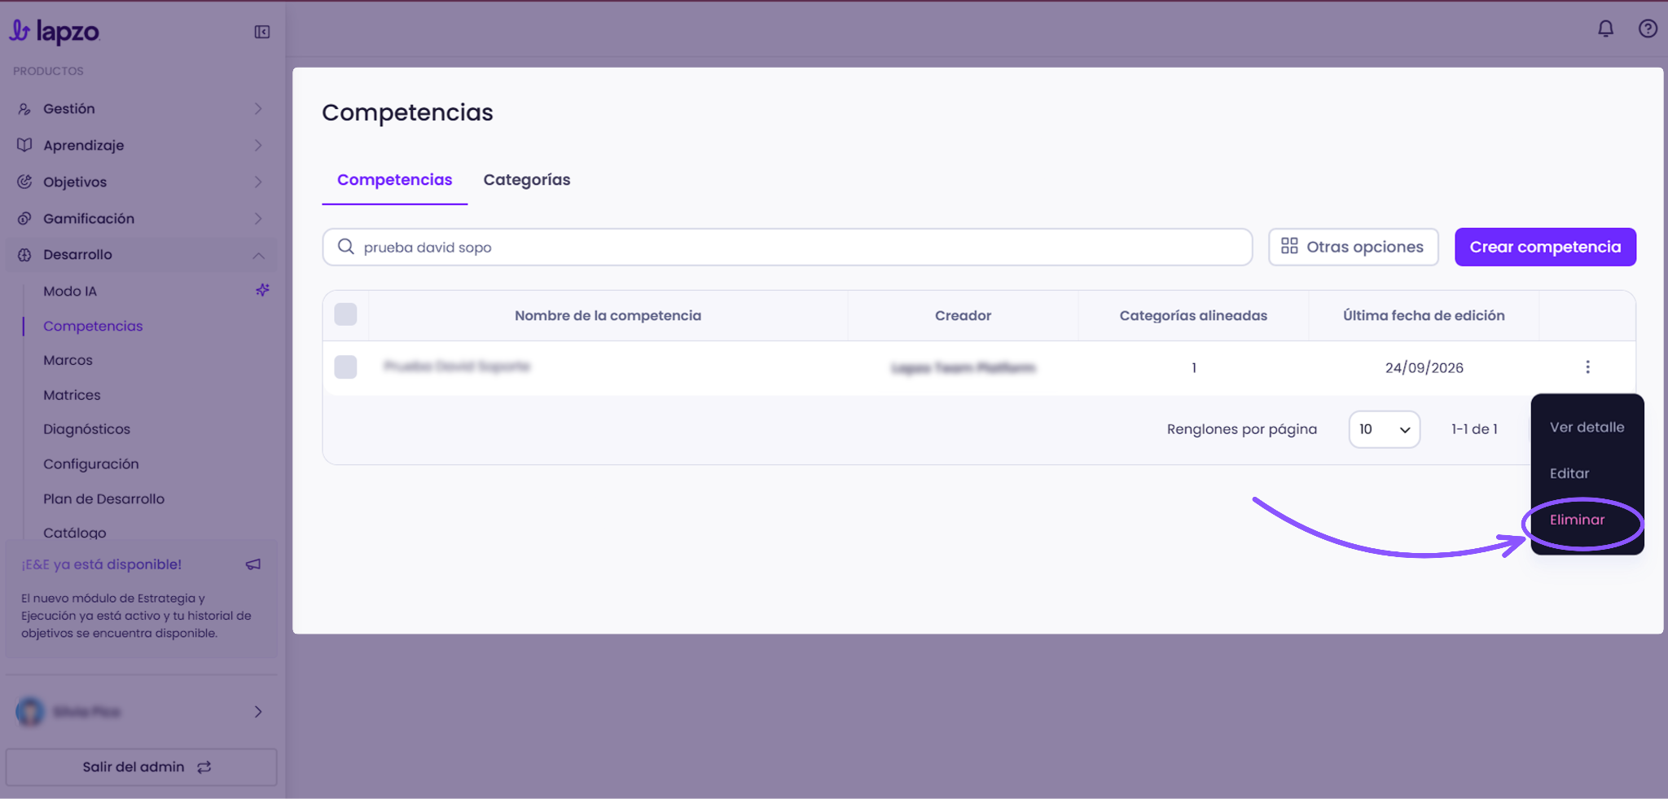Viewport: 1668px width, 799px height.
Task: Select the Competencias tab
Action: (x=394, y=180)
